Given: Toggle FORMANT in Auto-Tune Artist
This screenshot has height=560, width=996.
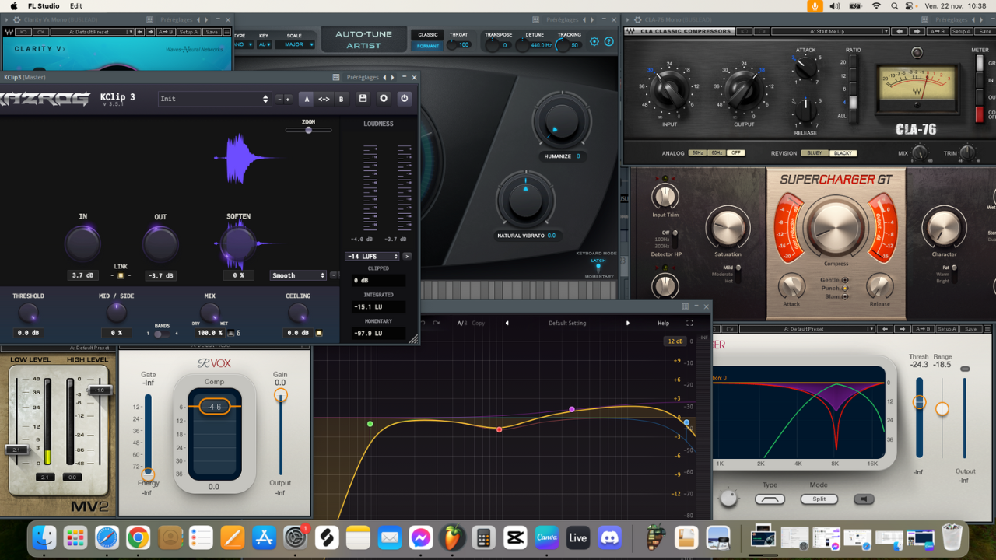Looking at the screenshot, I should tap(428, 46).
